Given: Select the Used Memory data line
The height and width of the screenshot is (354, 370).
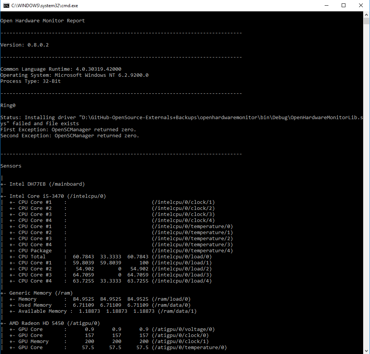Looking at the screenshot, I should coord(76,305).
